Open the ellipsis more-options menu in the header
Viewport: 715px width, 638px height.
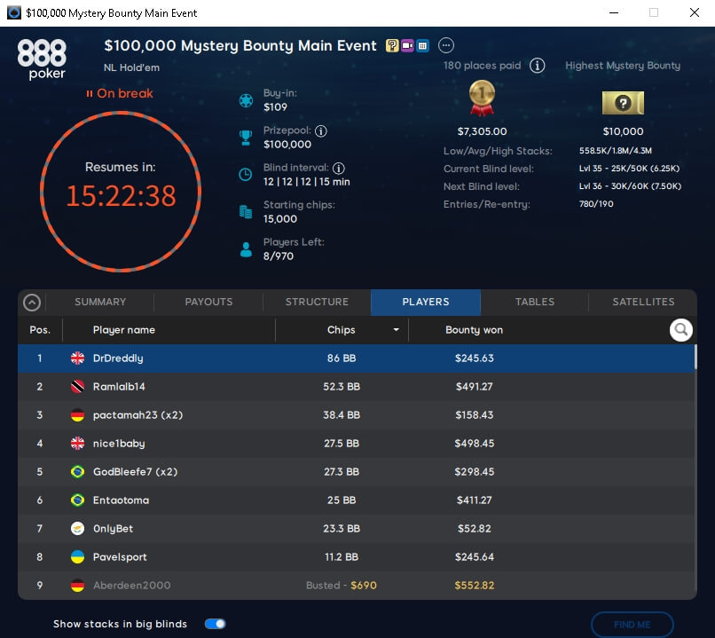(446, 45)
